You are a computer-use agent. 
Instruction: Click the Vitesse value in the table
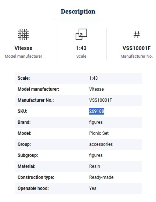[x=97, y=89]
